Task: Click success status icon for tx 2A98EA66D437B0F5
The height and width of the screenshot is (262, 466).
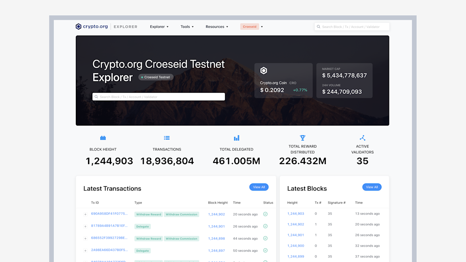Action: pyautogui.click(x=265, y=251)
